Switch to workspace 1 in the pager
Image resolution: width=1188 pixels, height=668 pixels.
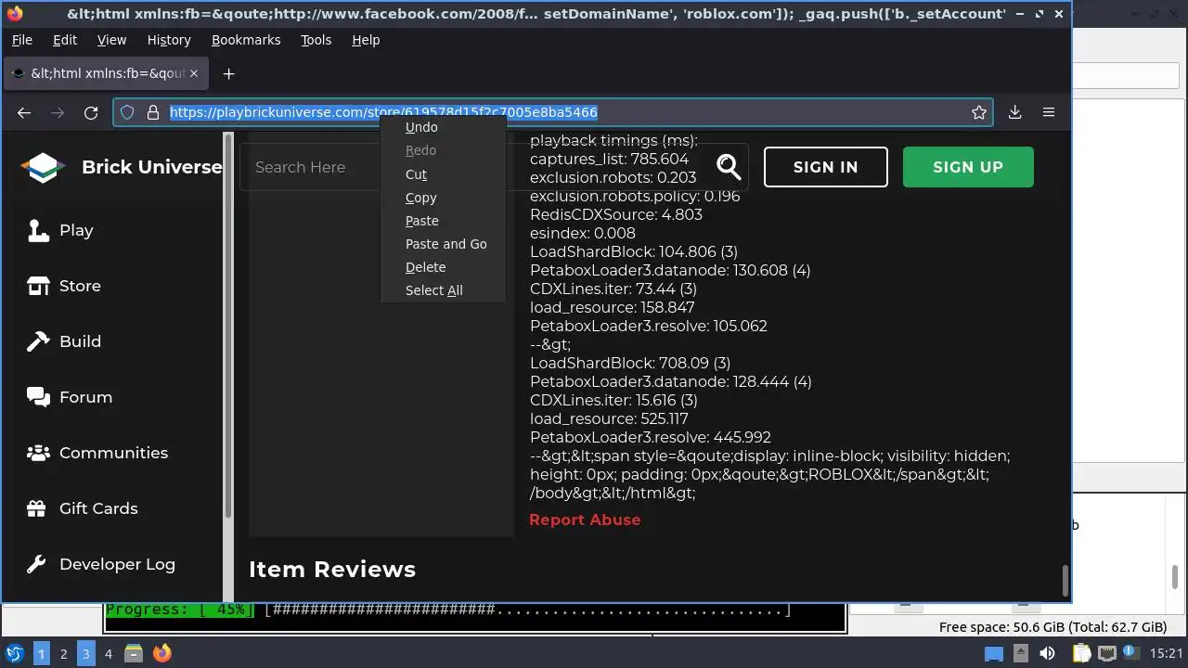(42, 653)
